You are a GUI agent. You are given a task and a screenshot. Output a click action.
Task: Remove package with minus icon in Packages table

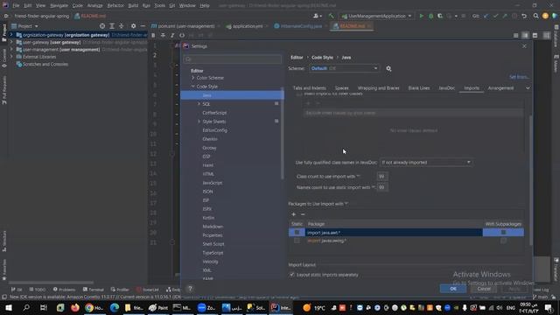click(x=303, y=214)
